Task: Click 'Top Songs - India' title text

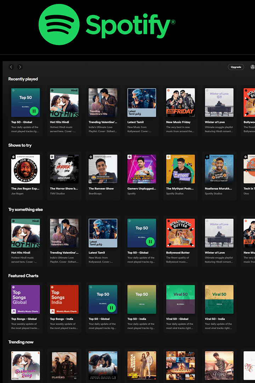Action: tap(62, 319)
